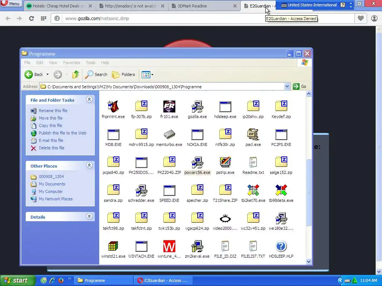Select the memturbo.exe chip icon
Image resolution: width=382 pixels, height=286 pixels.
[169, 134]
